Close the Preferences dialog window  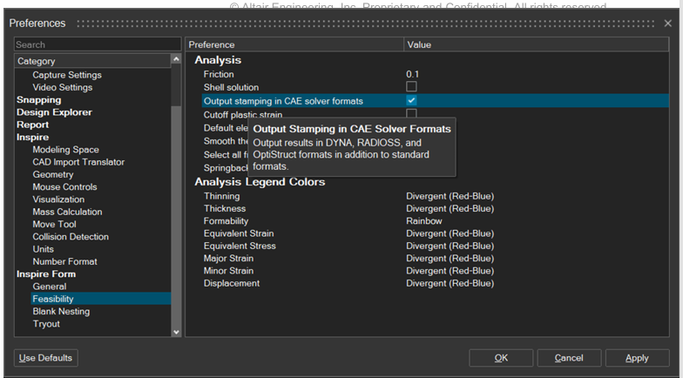click(x=667, y=24)
